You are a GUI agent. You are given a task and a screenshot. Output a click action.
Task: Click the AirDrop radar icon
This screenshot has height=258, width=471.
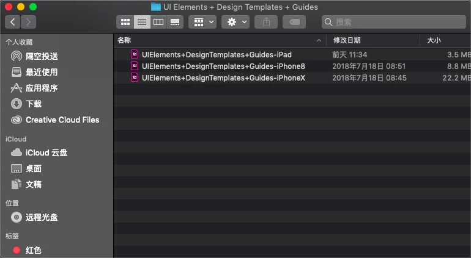click(17, 56)
